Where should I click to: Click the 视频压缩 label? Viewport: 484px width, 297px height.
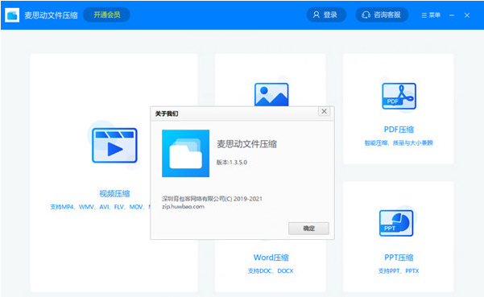[x=114, y=194]
